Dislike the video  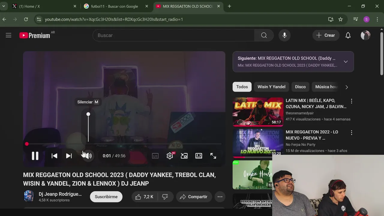(x=165, y=197)
